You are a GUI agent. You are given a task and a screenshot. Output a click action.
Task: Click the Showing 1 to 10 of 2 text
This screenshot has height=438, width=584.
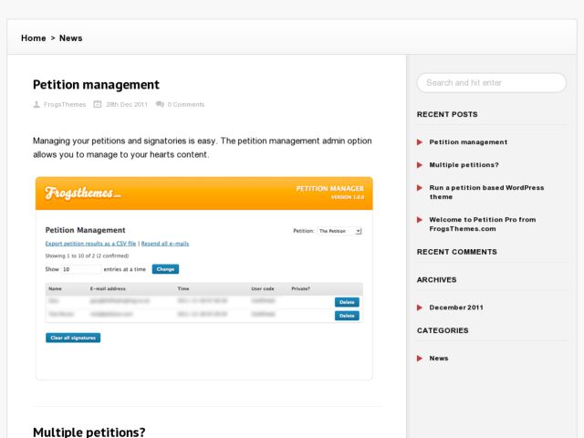[x=87, y=255]
